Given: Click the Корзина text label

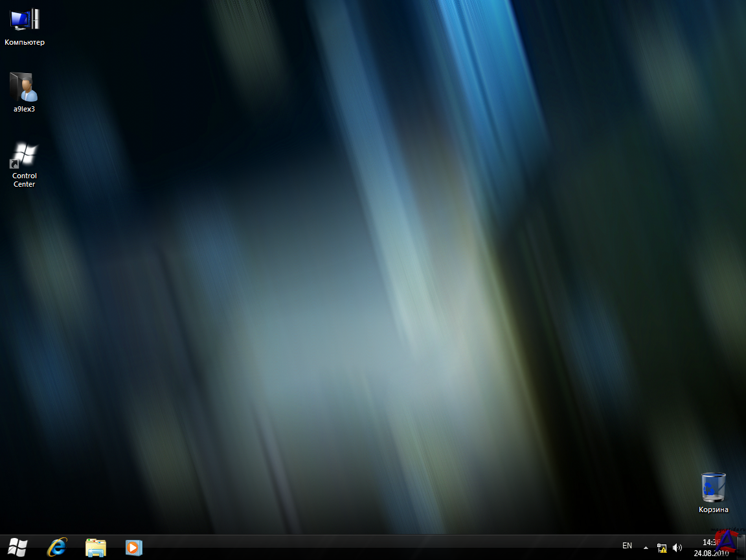Looking at the screenshot, I should tap(713, 509).
